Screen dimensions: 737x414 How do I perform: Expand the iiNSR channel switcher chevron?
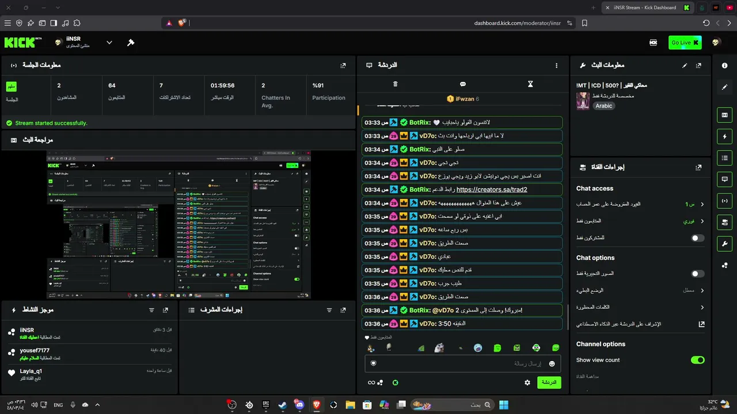[x=109, y=43]
